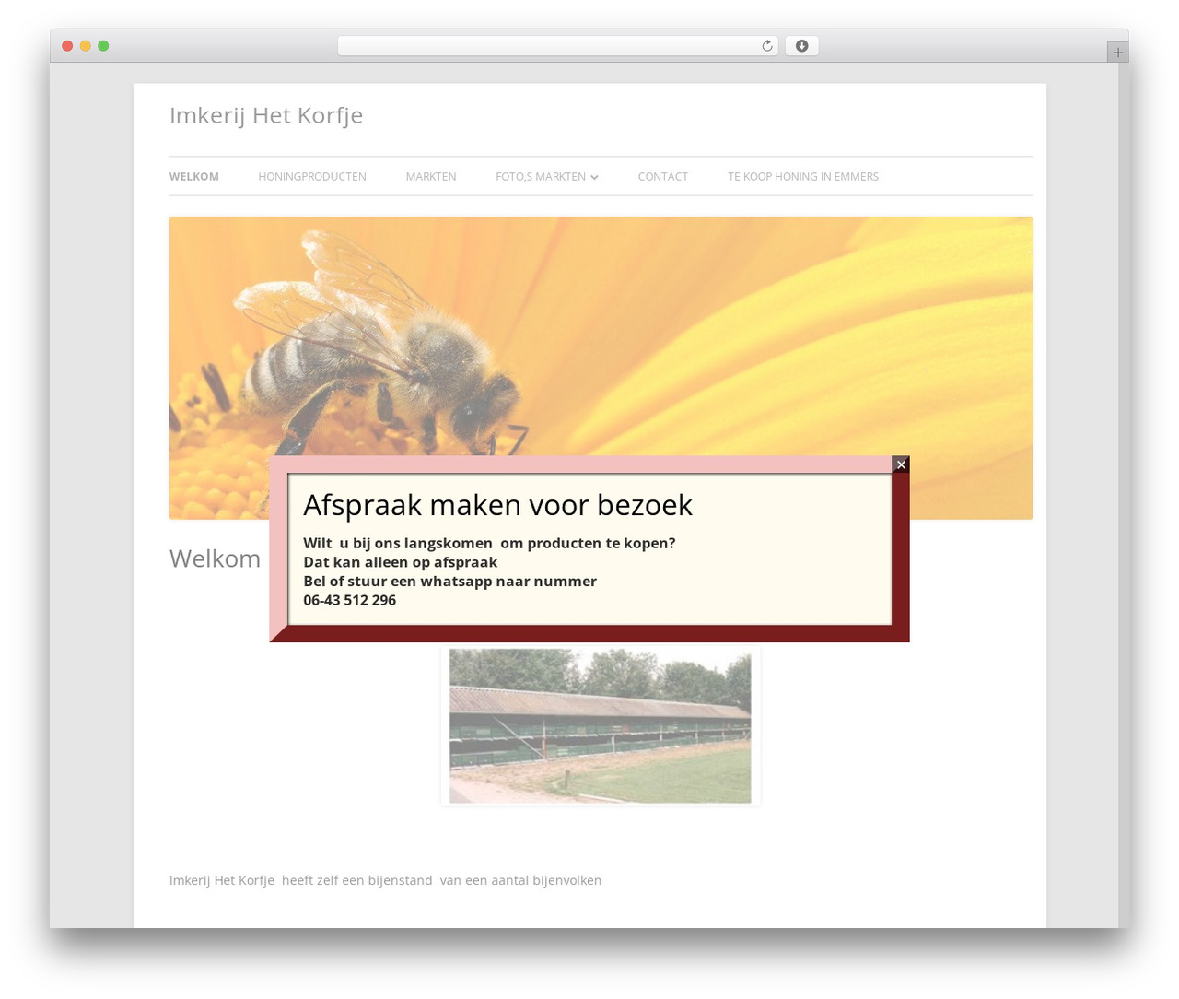Screen dimensions: 1179x999
Task: Close the appointment popup with the X
Action: (x=901, y=464)
